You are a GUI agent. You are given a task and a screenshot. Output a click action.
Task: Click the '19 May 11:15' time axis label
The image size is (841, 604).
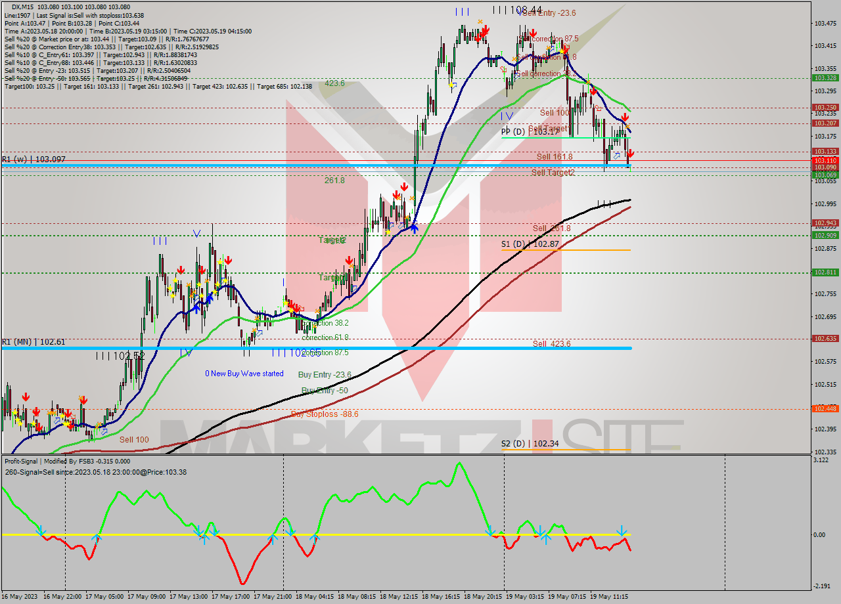(x=609, y=597)
